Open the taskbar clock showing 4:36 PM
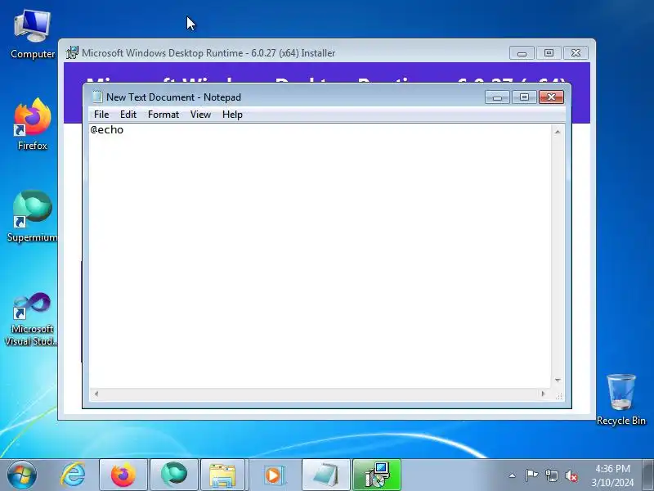654x491 pixels. tap(612, 475)
